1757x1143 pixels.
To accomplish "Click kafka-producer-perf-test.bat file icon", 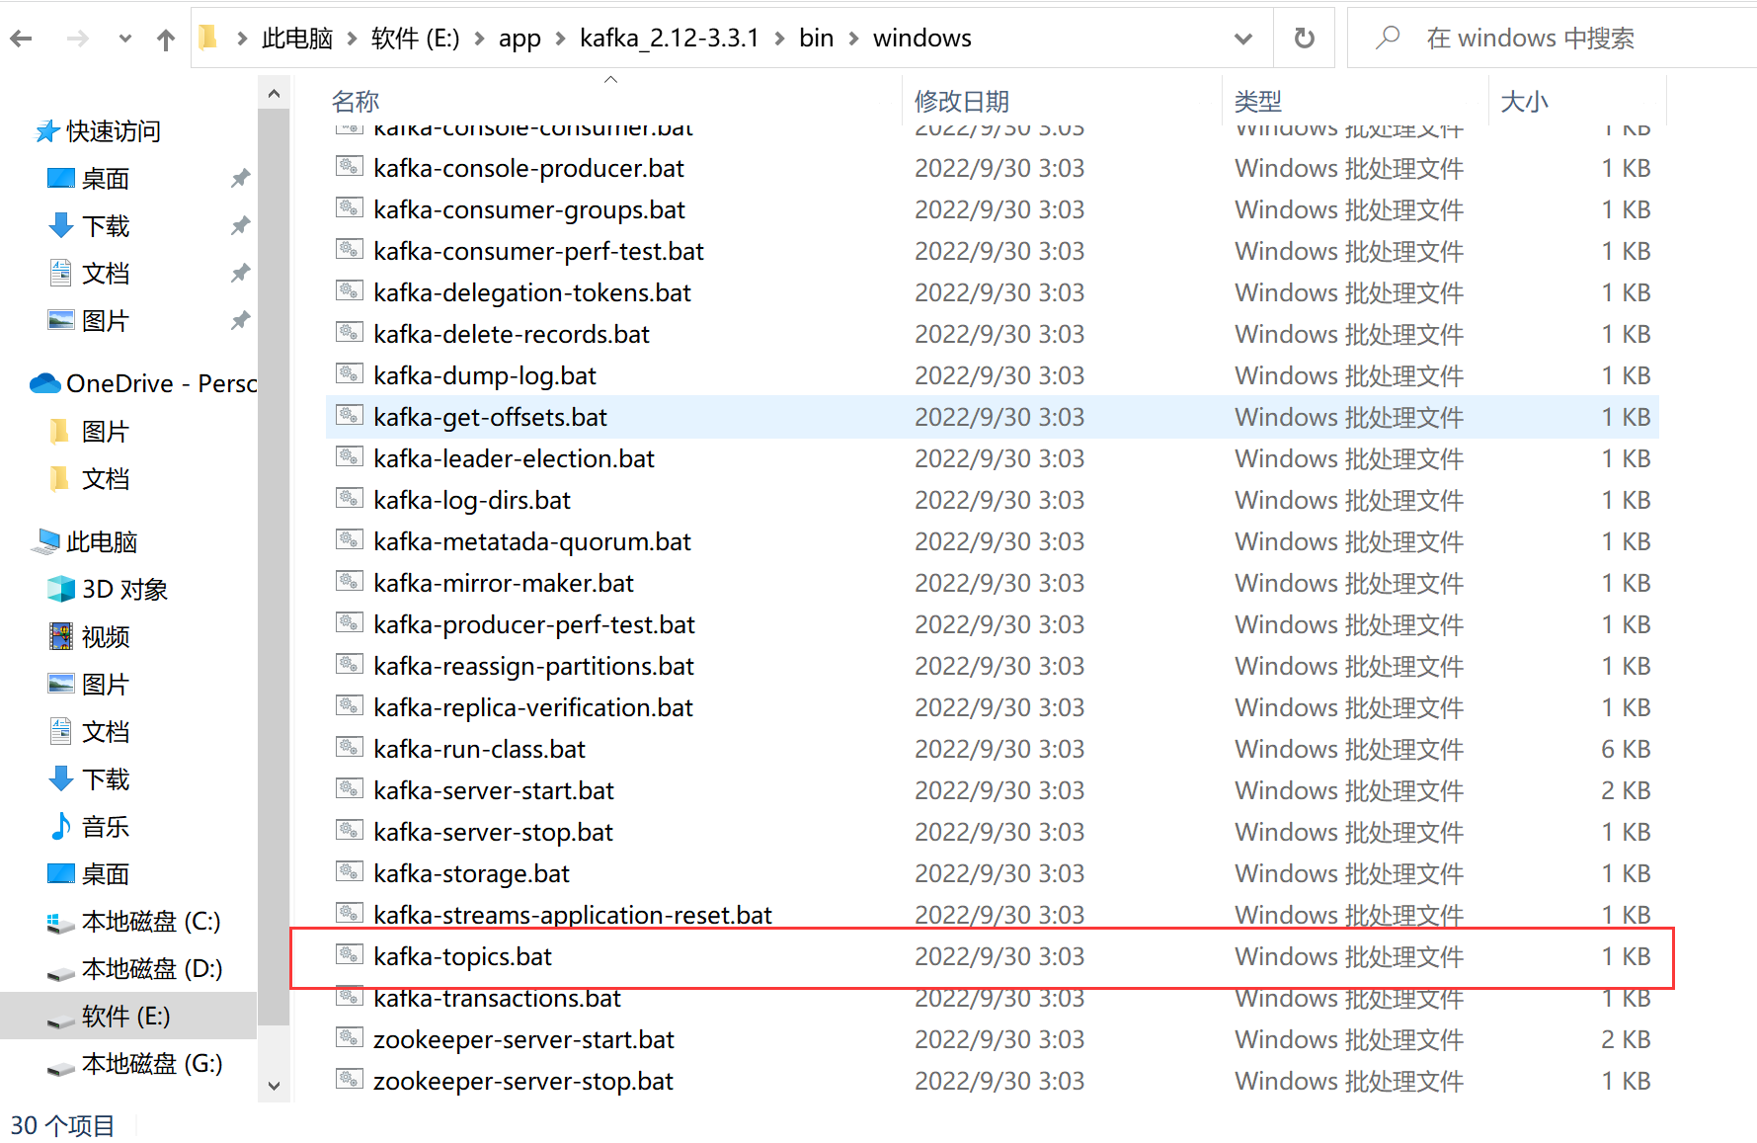I will 349,623.
